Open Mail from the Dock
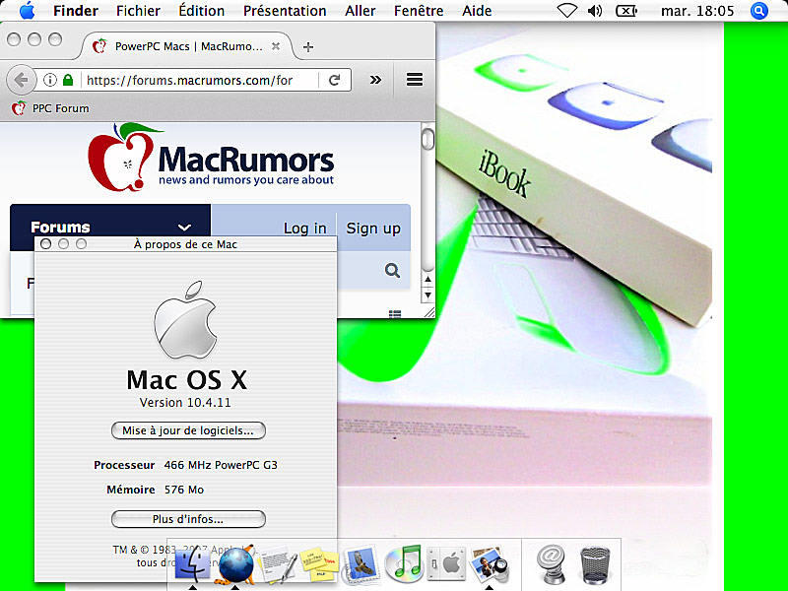 [x=361, y=563]
